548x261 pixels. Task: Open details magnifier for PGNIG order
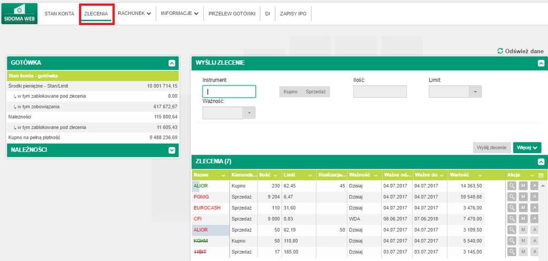[512, 197]
